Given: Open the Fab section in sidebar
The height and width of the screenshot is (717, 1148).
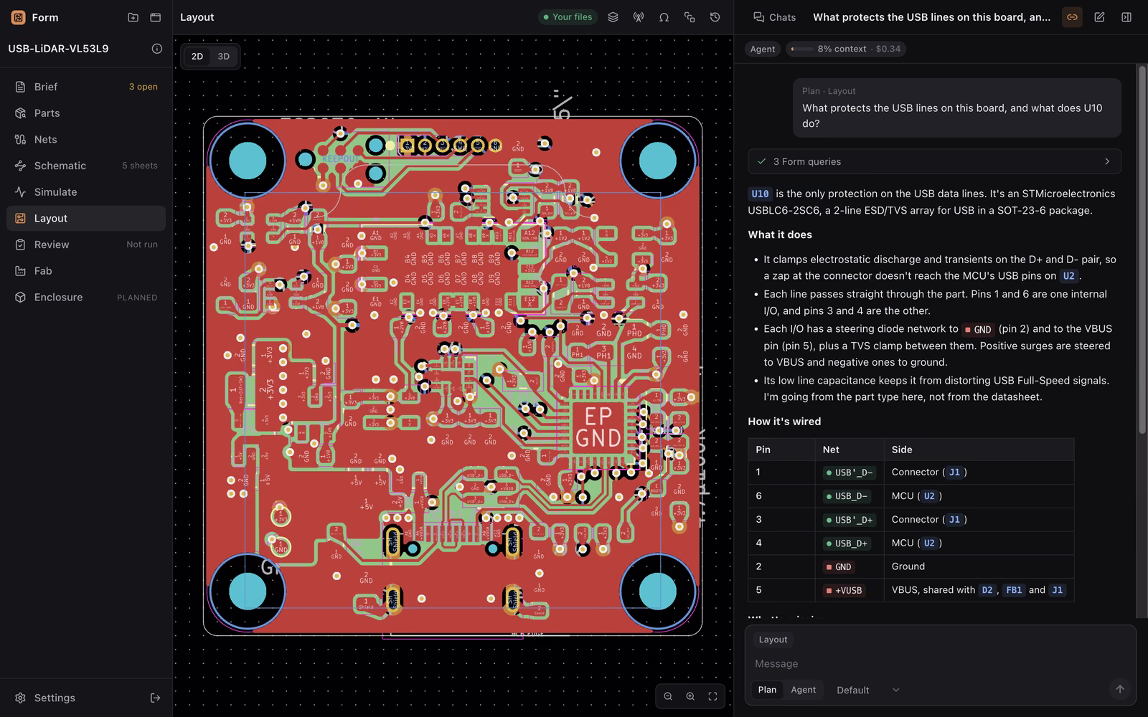Looking at the screenshot, I should tap(86, 271).
